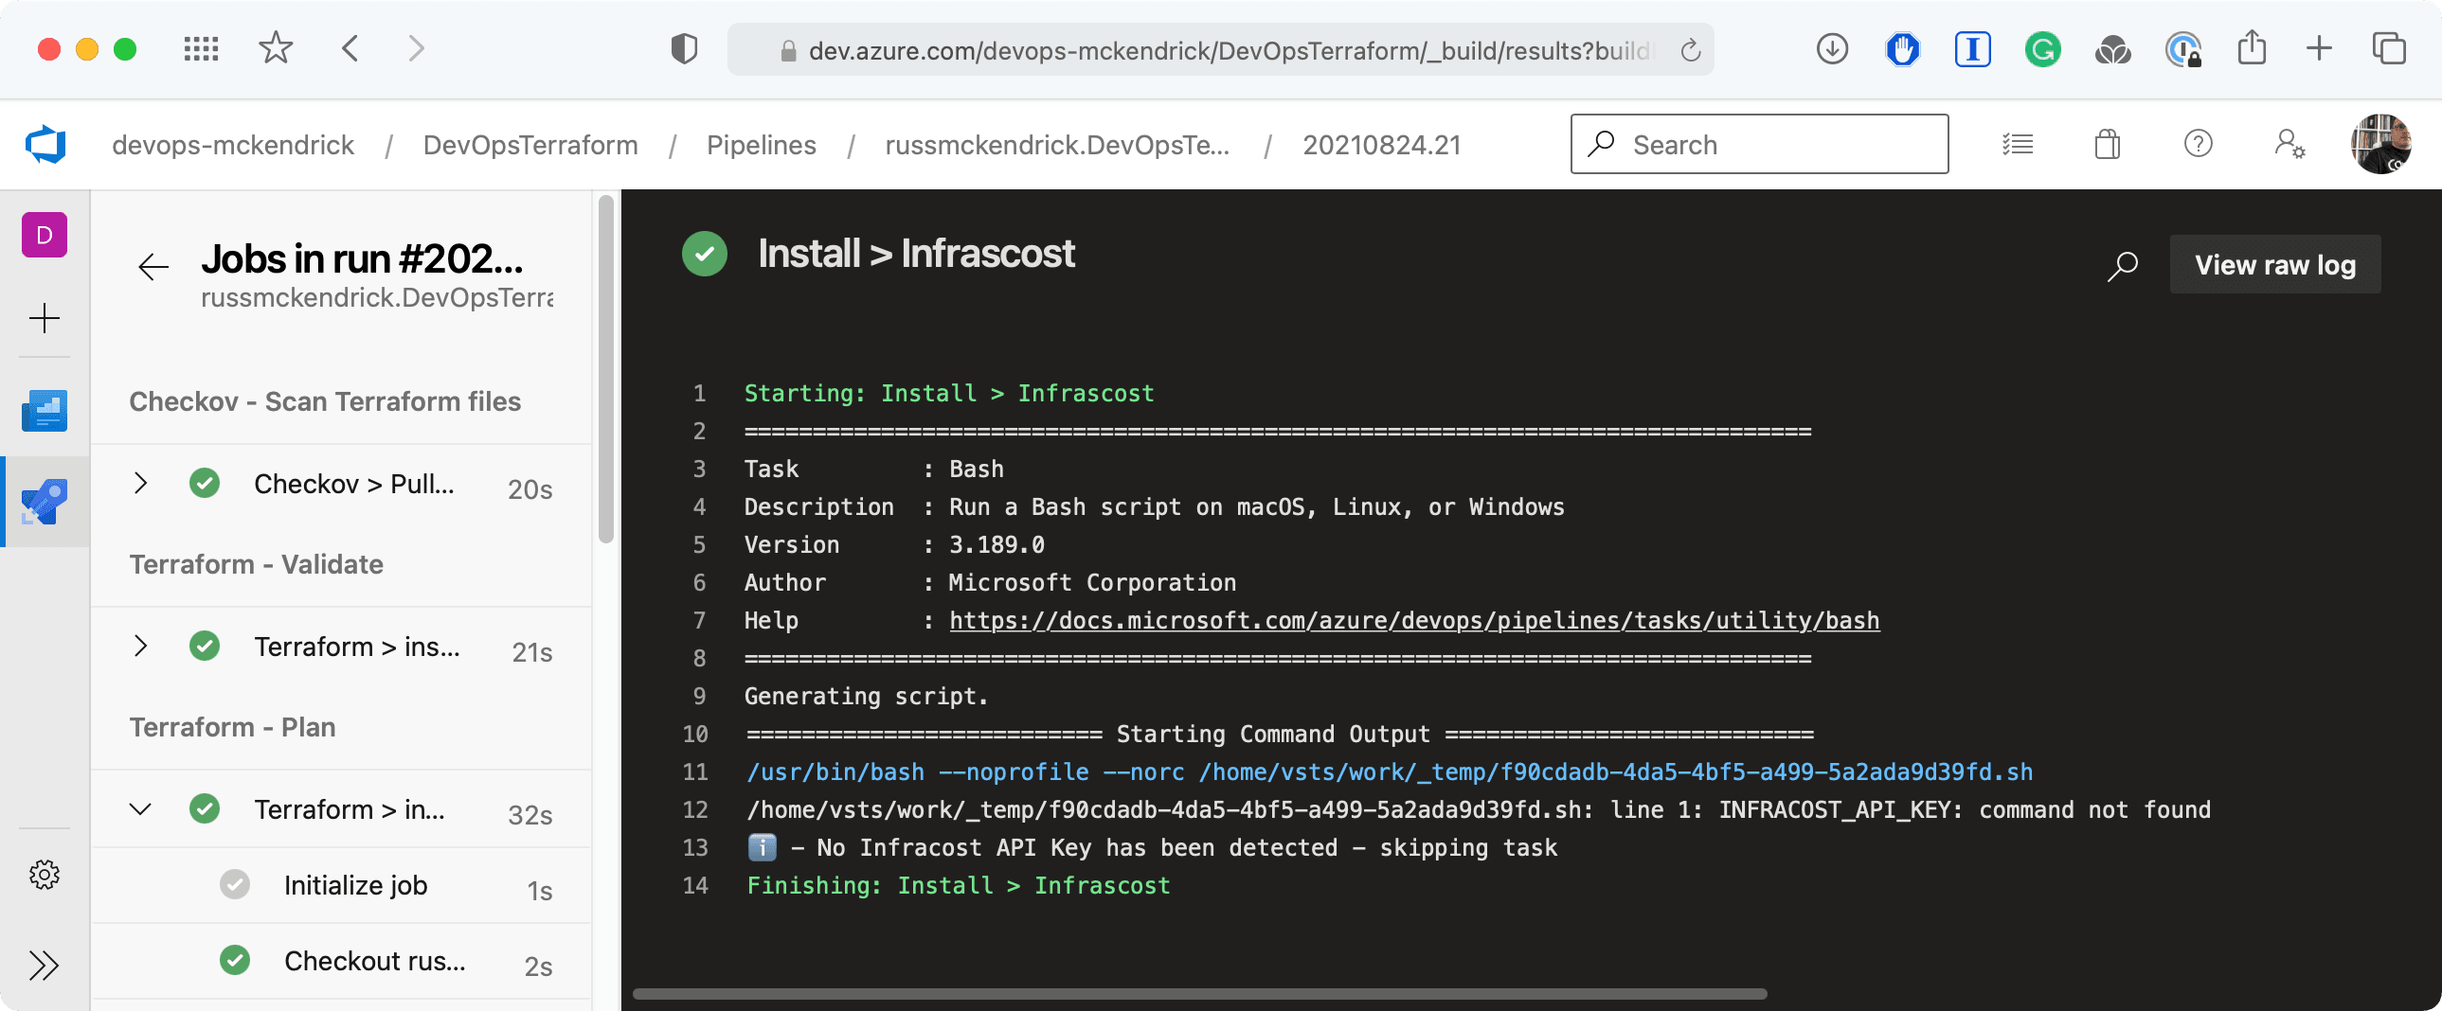The width and height of the screenshot is (2442, 1011).
Task: Expand the Checkov > Pull job
Action: (141, 483)
